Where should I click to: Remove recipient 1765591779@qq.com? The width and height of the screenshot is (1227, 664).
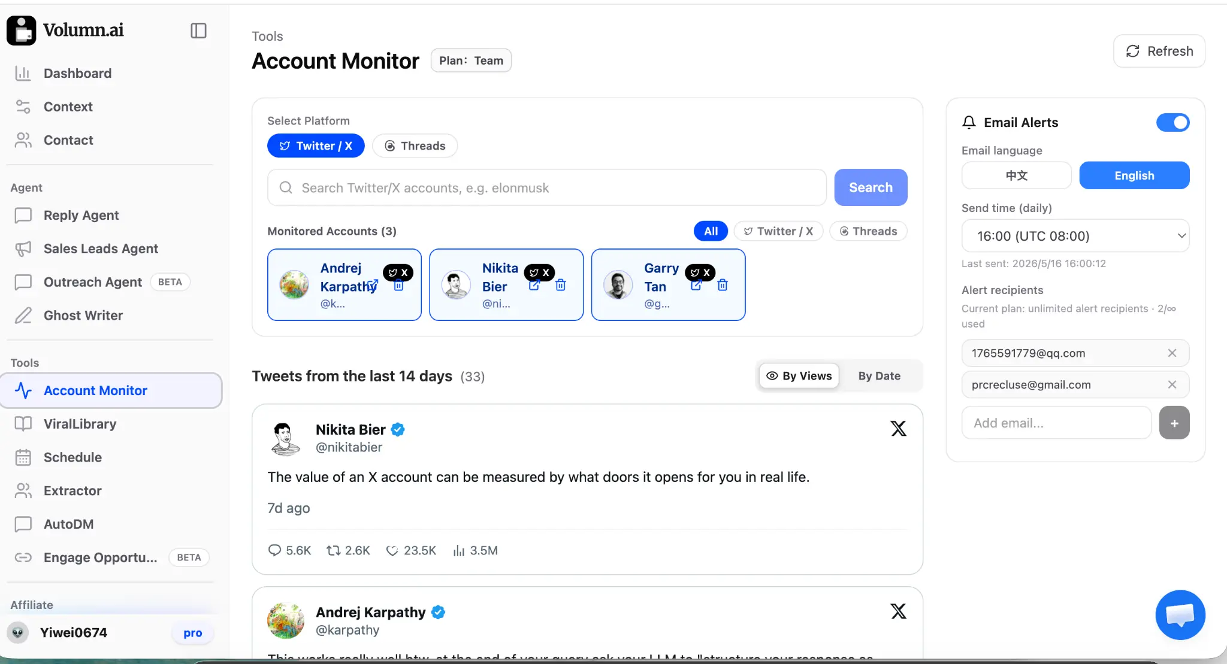click(x=1172, y=353)
